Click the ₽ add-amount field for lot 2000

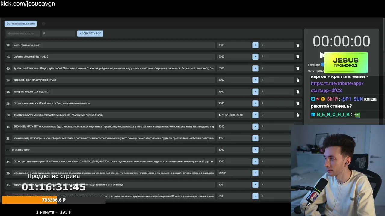pyautogui.click(x=277, y=103)
